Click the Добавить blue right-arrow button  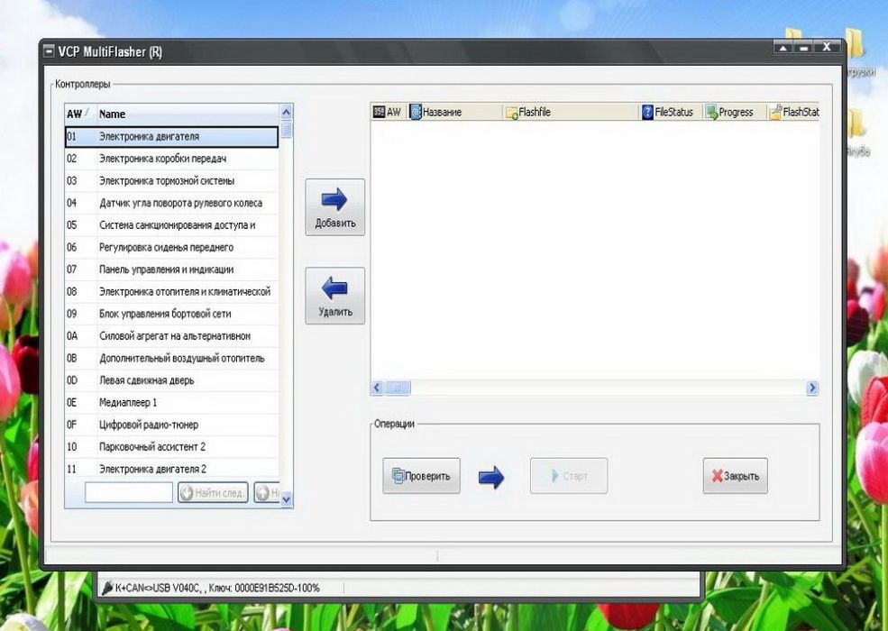[x=334, y=207]
